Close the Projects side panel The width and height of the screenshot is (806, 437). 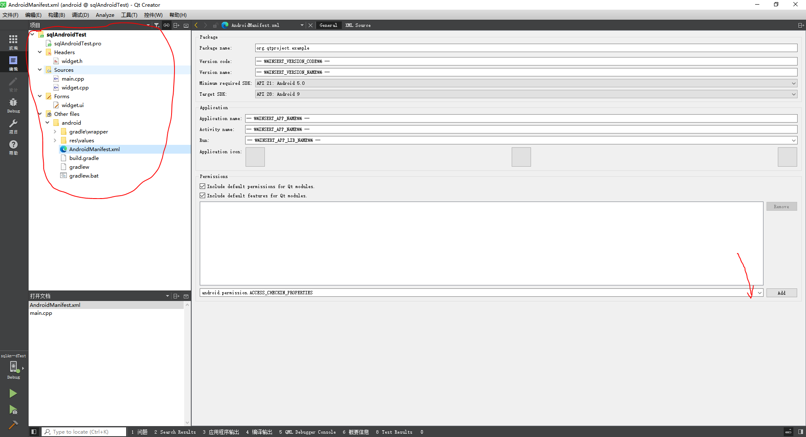[186, 25]
